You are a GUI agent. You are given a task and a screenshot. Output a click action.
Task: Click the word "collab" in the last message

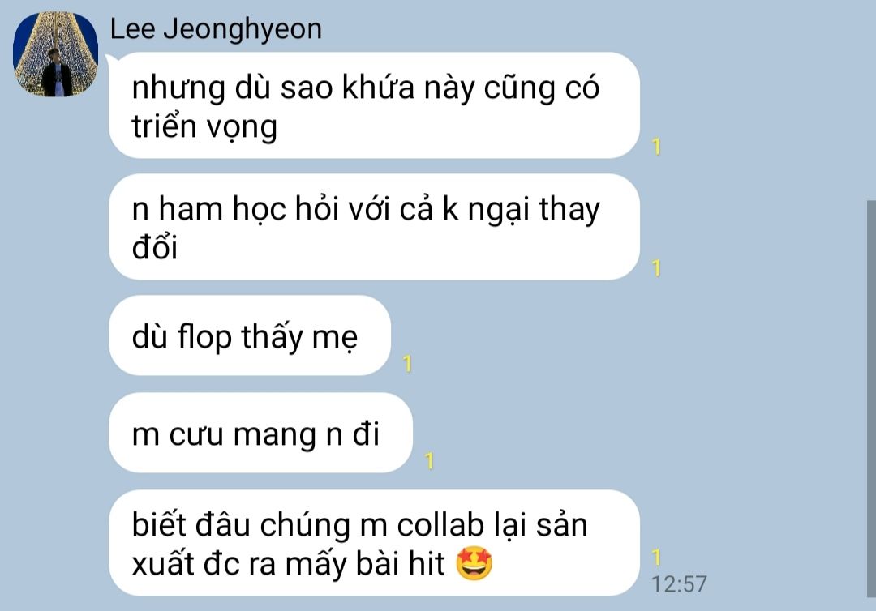click(x=440, y=525)
